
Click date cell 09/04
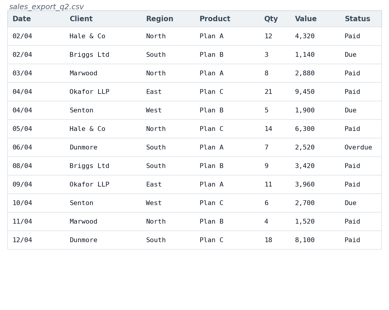[22, 185]
